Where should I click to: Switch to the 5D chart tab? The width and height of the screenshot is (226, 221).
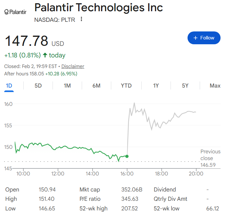[38, 86]
